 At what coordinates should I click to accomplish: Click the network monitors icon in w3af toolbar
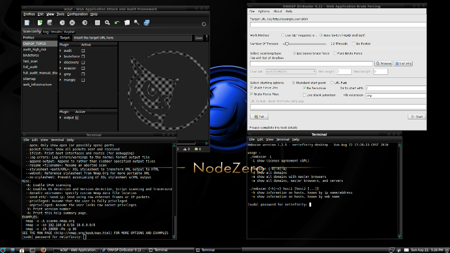[147, 23]
